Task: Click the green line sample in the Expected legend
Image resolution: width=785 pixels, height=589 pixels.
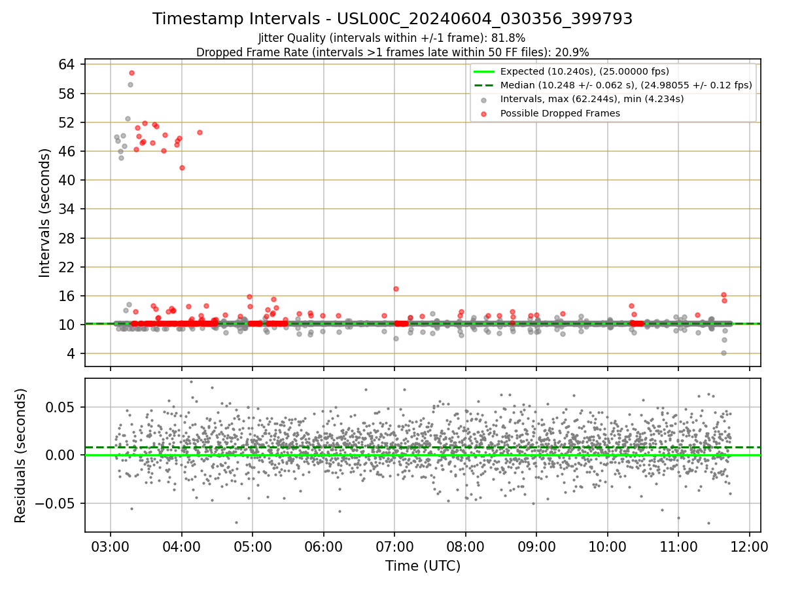Action: pyautogui.click(x=485, y=72)
